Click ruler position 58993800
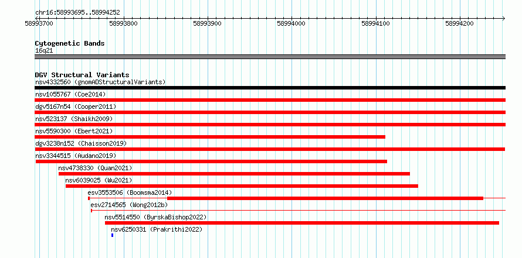The image size is (522, 258). pos(123,23)
